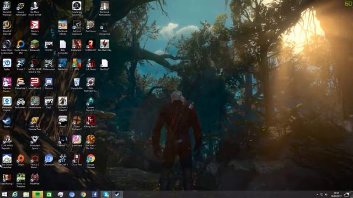Select the SimCity file icon
This screenshot has width=353, height=198.
coord(104,65)
